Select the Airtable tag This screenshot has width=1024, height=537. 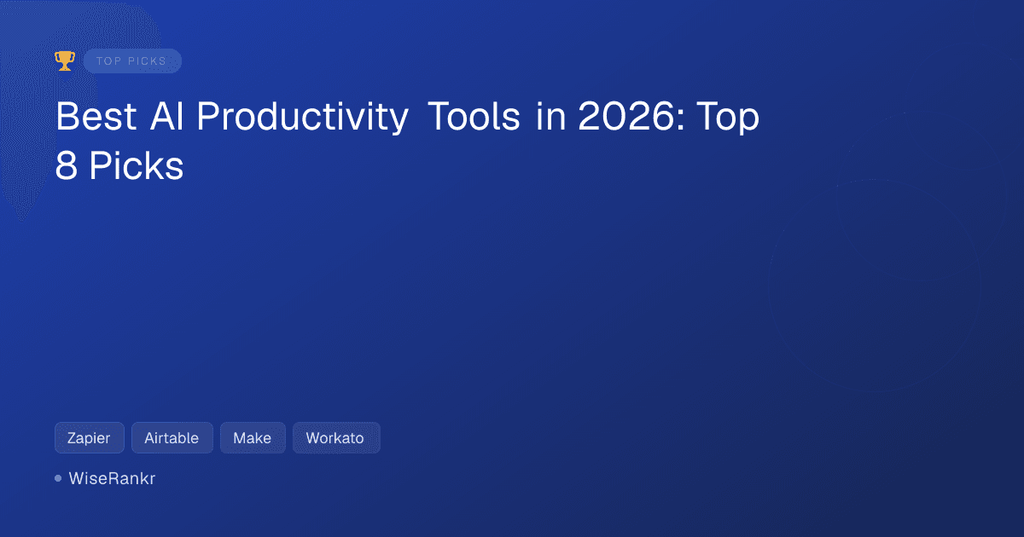tap(172, 438)
